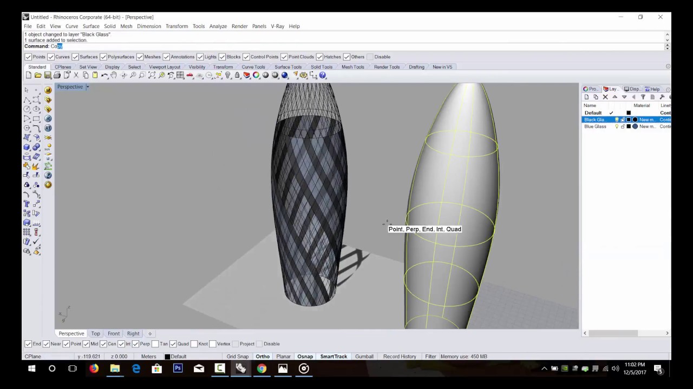Save the model with the floppy disk icon

click(x=48, y=76)
